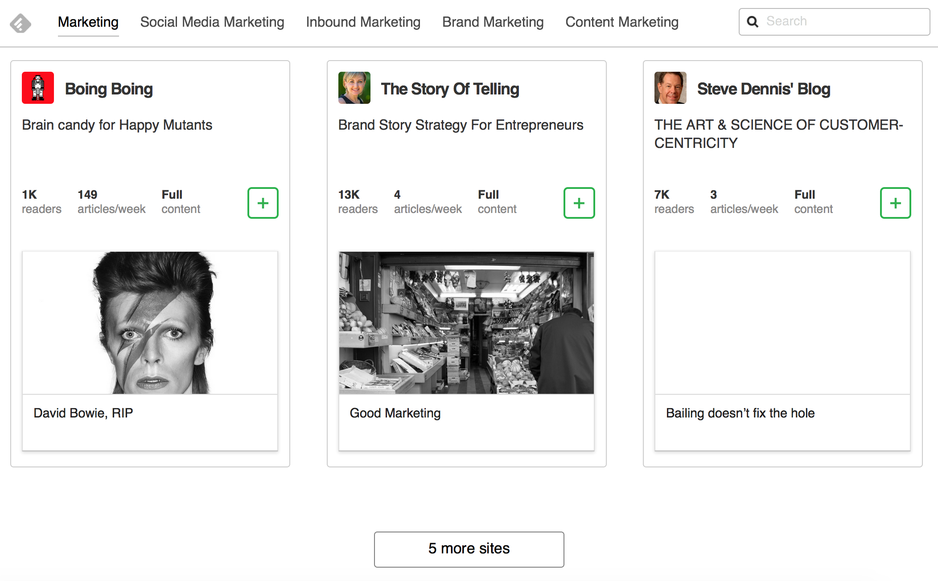The image size is (938, 581).
Task: Click The Story Of Telling avatar
Action: point(354,88)
